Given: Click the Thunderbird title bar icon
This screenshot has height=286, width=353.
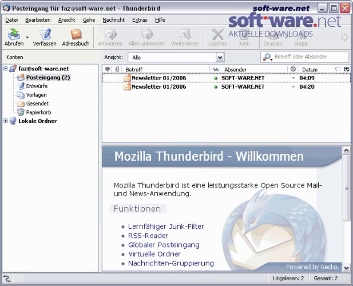Looking at the screenshot, I should (6, 8).
